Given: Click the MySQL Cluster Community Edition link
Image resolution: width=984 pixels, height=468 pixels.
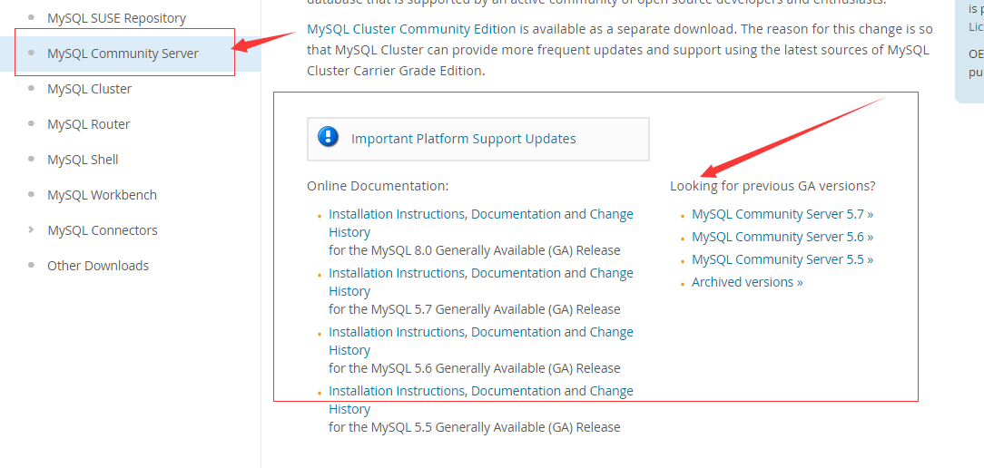Looking at the screenshot, I should tap(411, 29).
